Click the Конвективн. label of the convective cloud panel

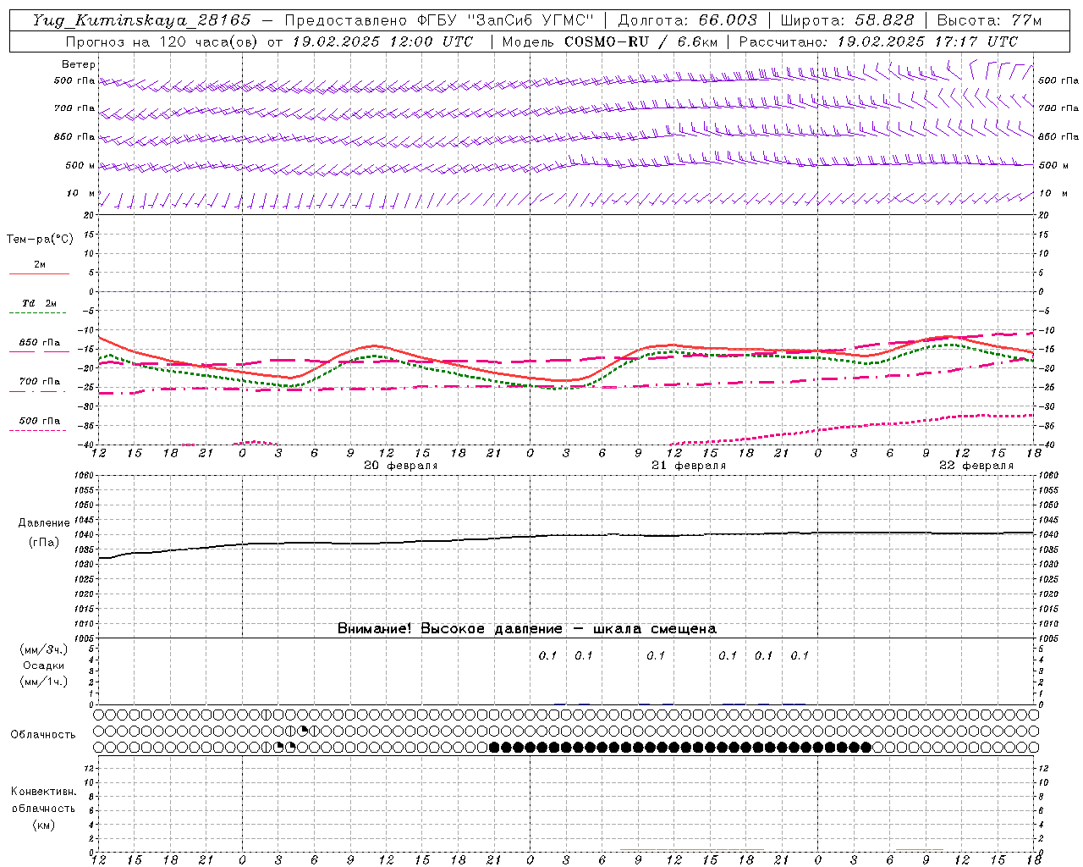(43, 792)
